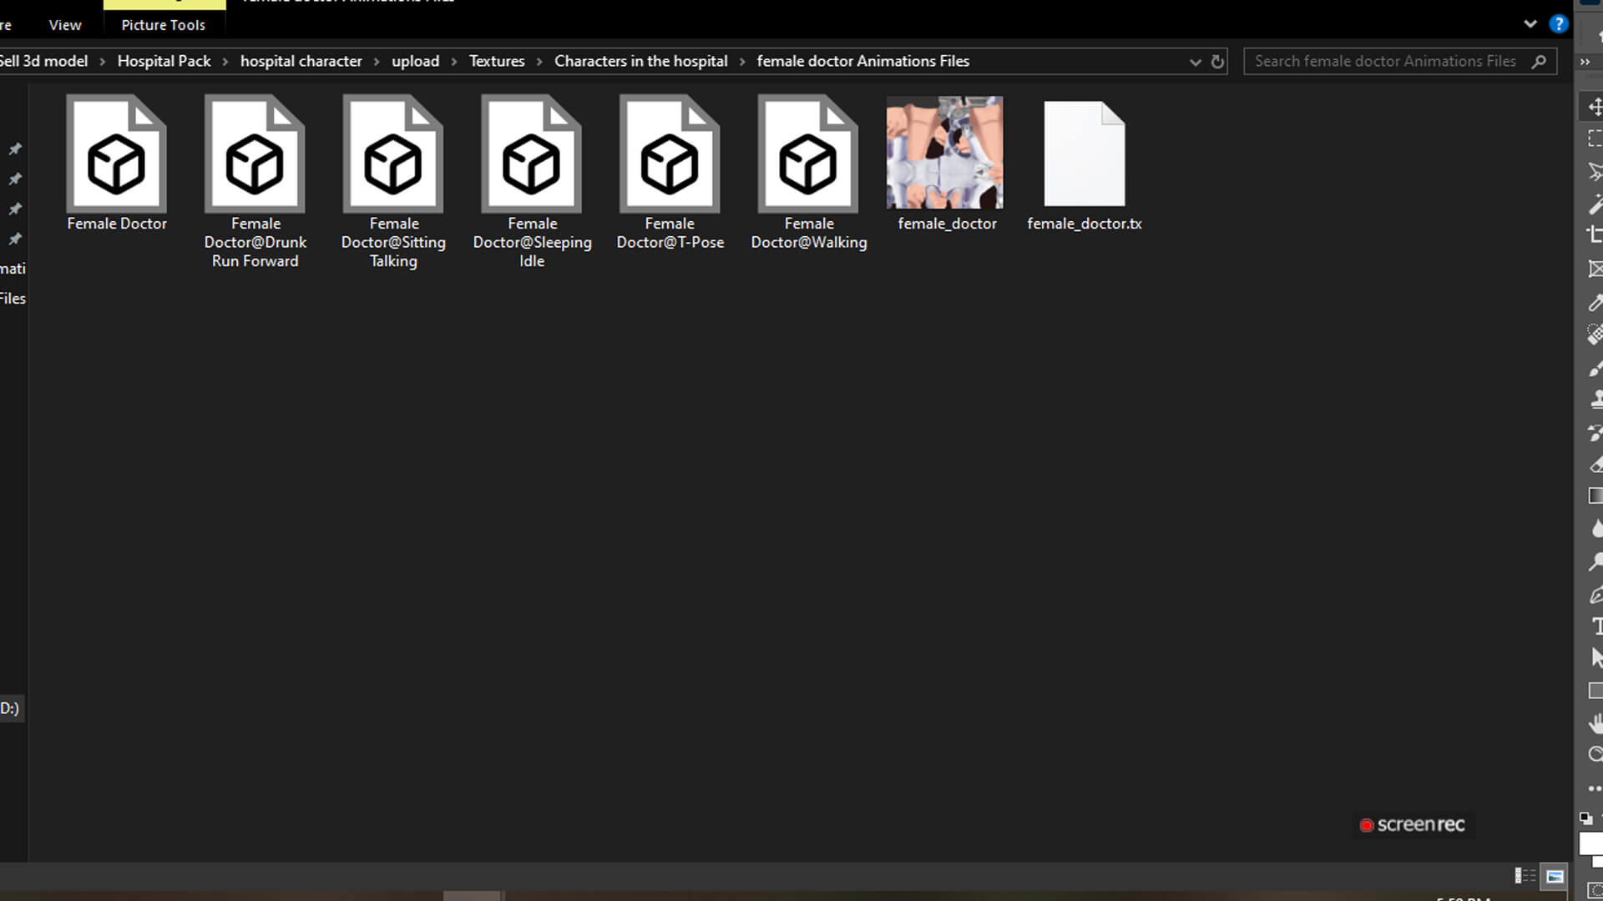This screenshot has height=901, width=1603.
Task: Select Photoshop Crop tool
Action: coord(1595,236)
